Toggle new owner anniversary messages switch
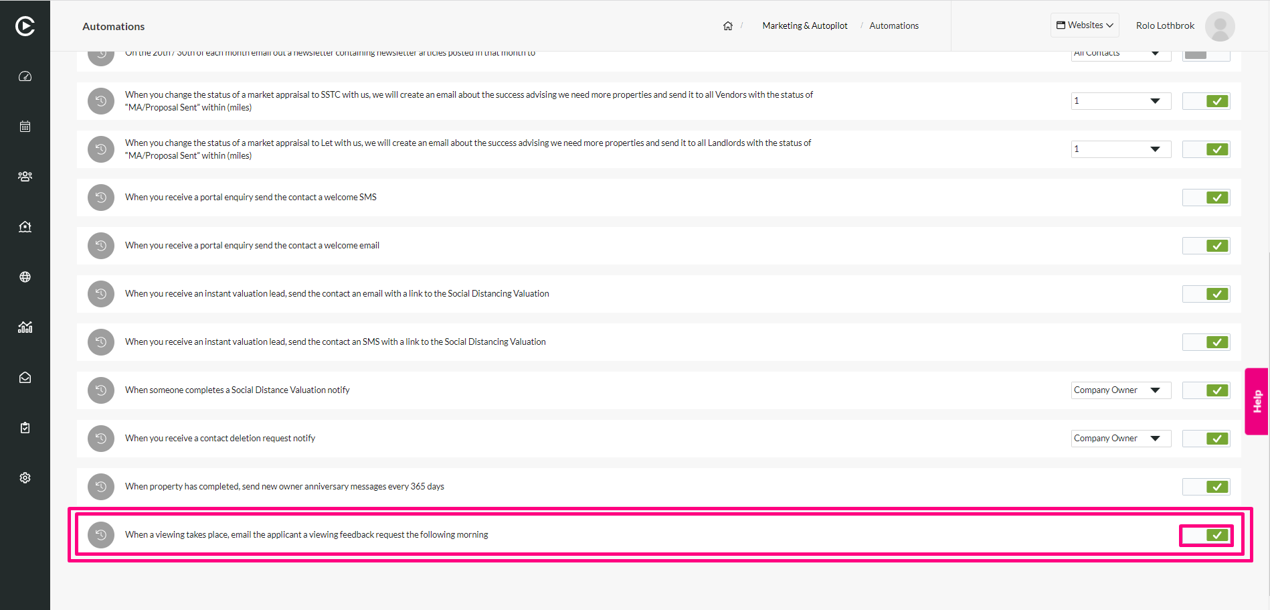Screen dimensions: 1270x610 coord(1206,487)
